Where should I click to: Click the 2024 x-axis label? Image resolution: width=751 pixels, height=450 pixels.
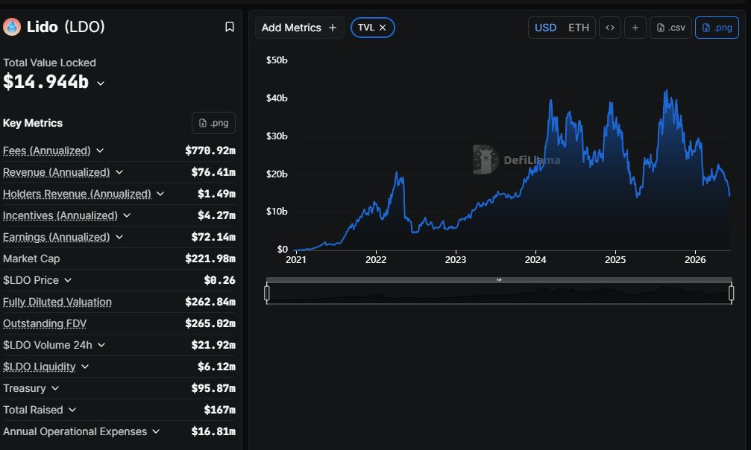[535, 259]
